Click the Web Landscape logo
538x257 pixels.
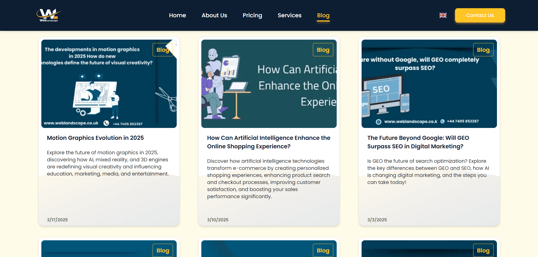point(48,15)
